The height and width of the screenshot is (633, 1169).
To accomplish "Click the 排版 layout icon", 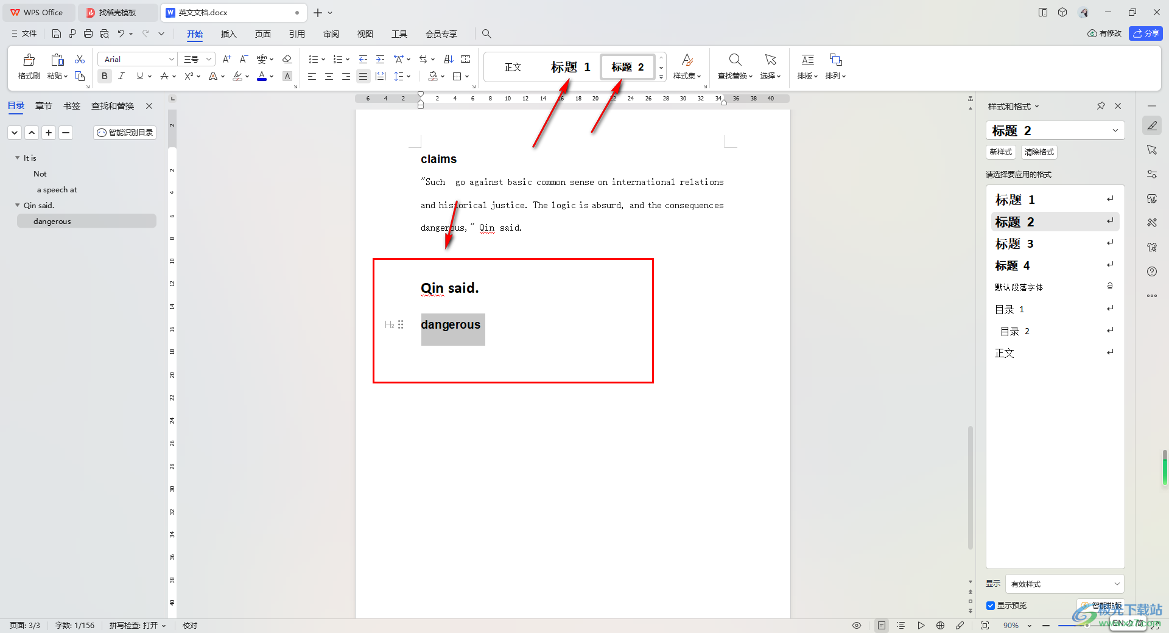I will point(807,60).
